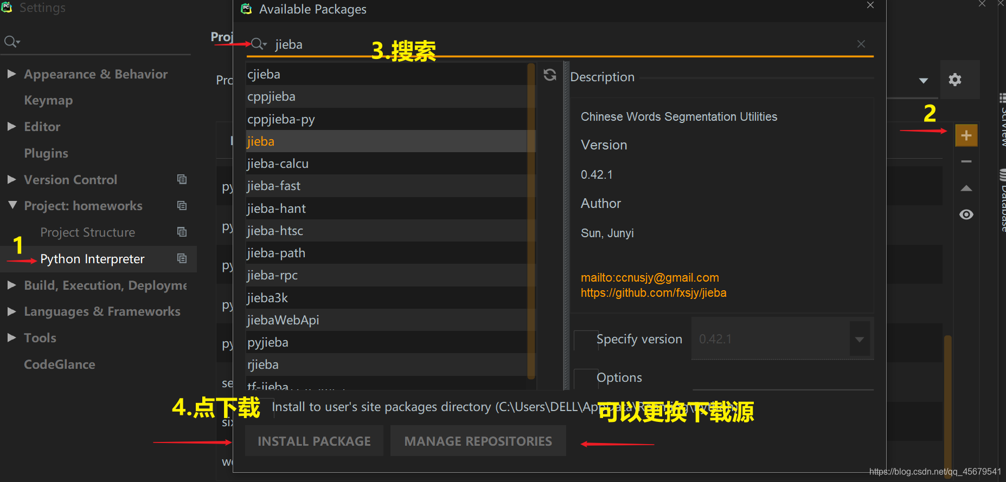Open the version 0.42.1 dropdown
The width and height of the screenshot is (1006, 482).
(860, 339)
